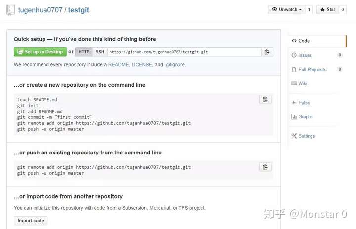Open repository Settings with the tools icon
This screenshot has height=229, width=356.
pos(294,136)
